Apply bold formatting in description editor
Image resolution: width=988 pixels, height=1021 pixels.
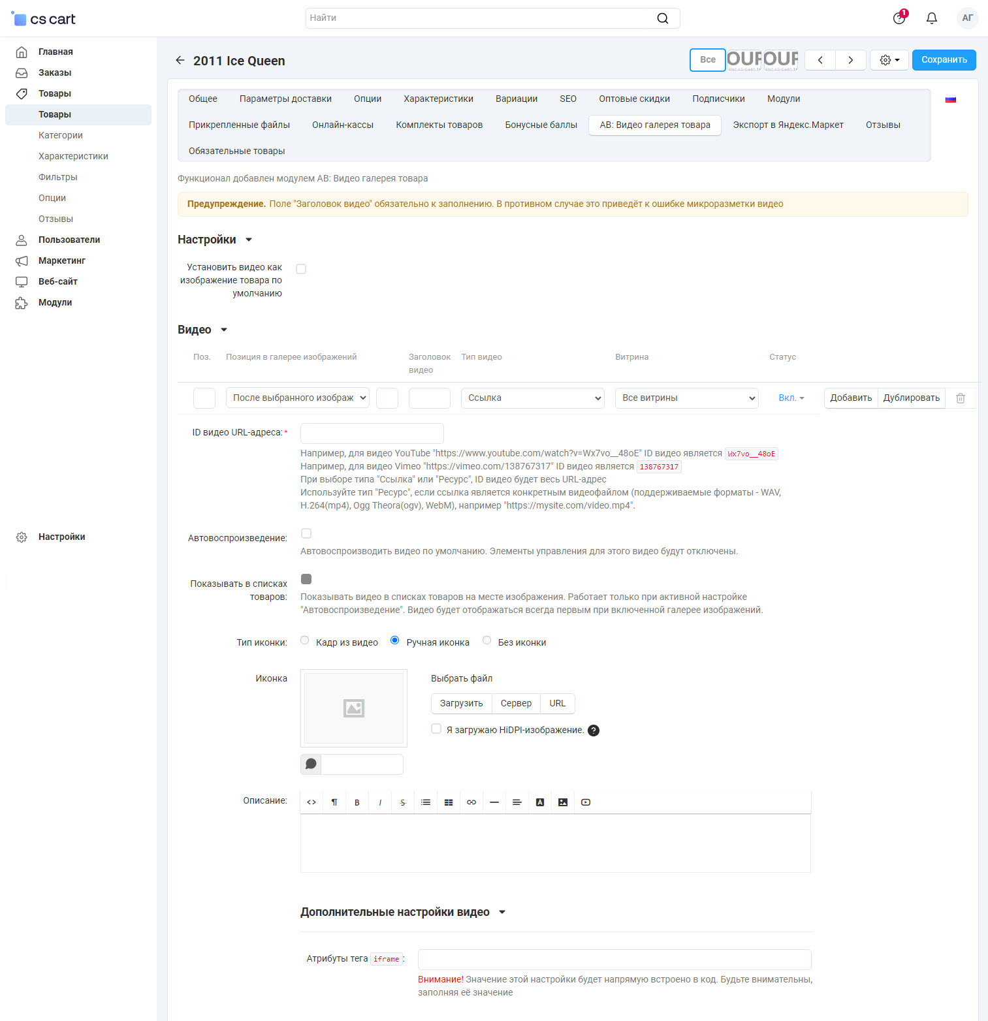click(357, 802)
